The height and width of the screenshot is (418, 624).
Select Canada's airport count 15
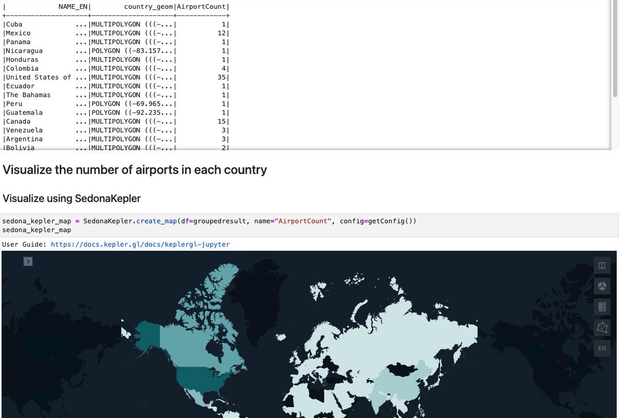coord(222,122)
